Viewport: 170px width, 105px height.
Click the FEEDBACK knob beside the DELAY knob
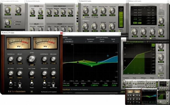pos(11,59)
